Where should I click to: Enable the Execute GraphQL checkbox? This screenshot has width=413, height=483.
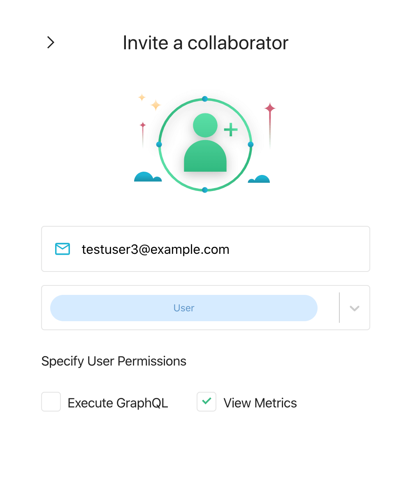51,402
